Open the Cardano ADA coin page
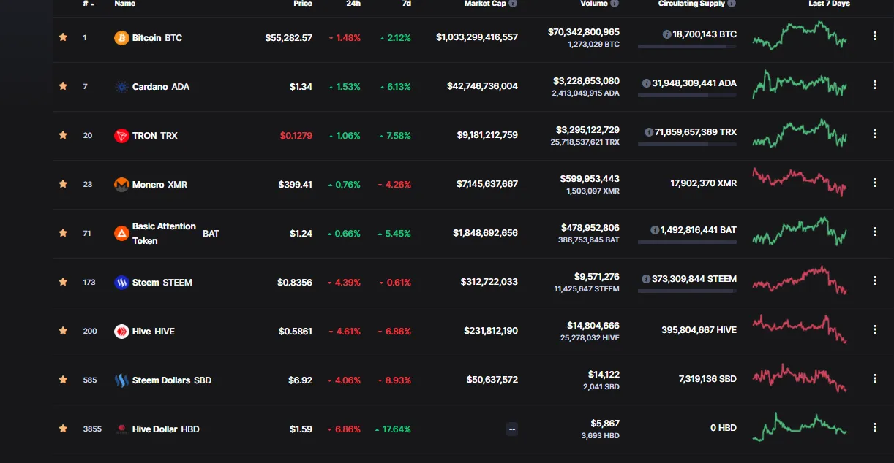This screenshot has width=894, height=463. (161, 87)
